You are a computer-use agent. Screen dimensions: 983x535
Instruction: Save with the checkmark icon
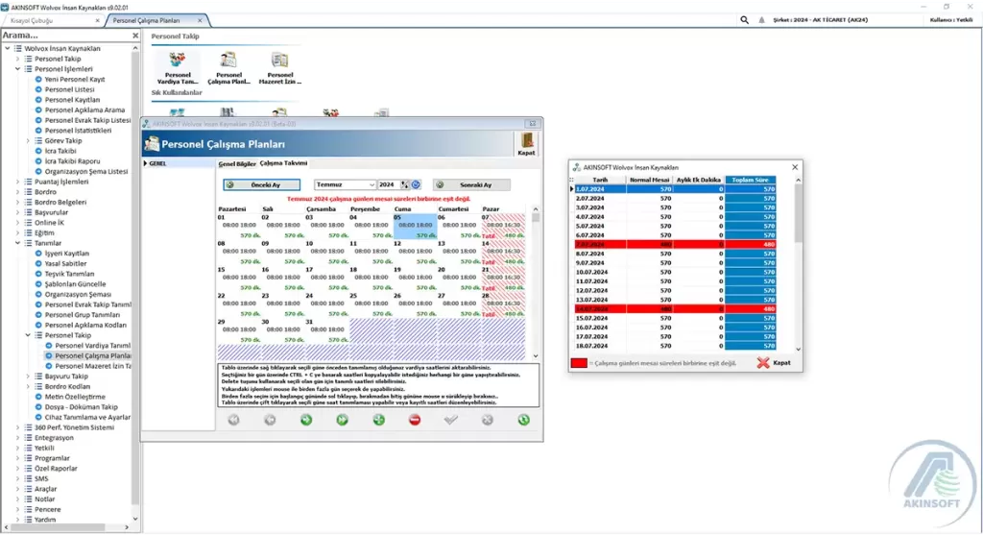[x=451, y=421]
